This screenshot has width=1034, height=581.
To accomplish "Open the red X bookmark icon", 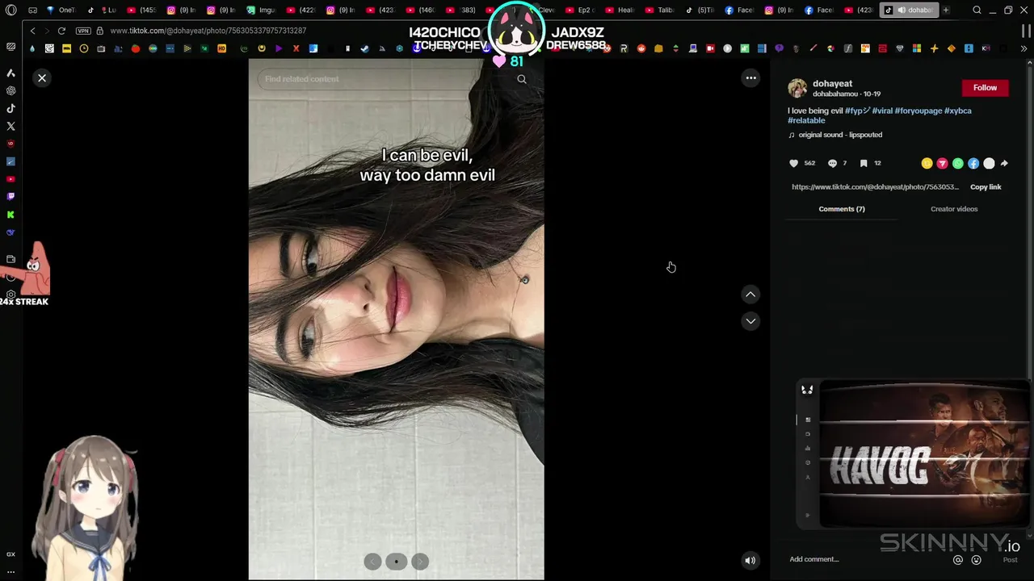I will 296,49.
